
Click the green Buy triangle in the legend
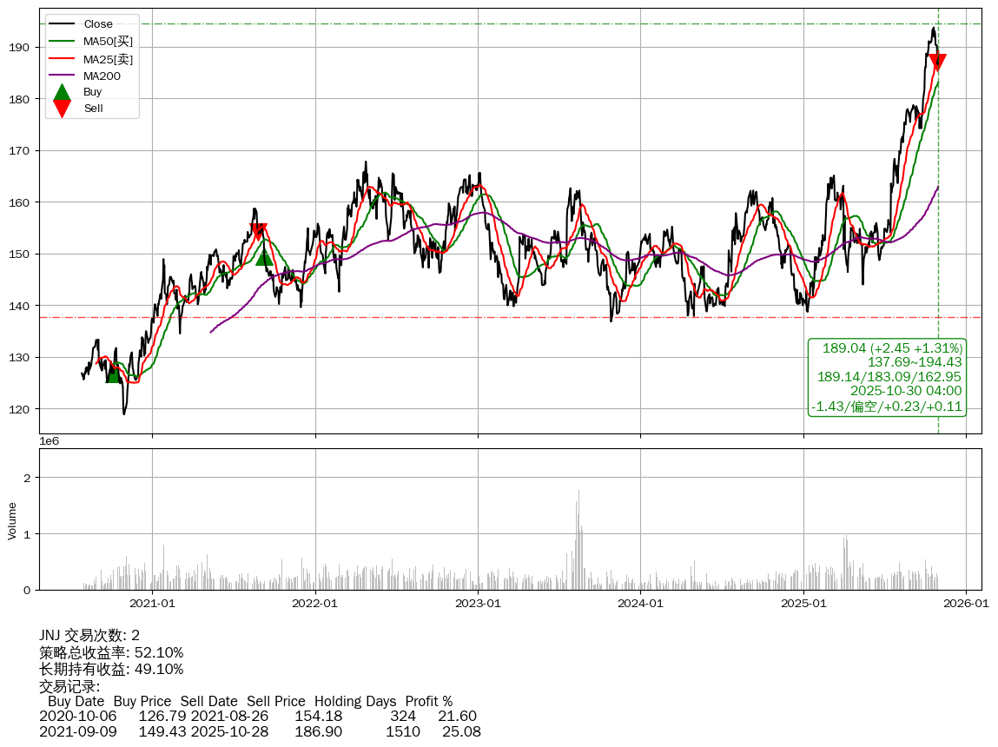(x=62, y=92)
